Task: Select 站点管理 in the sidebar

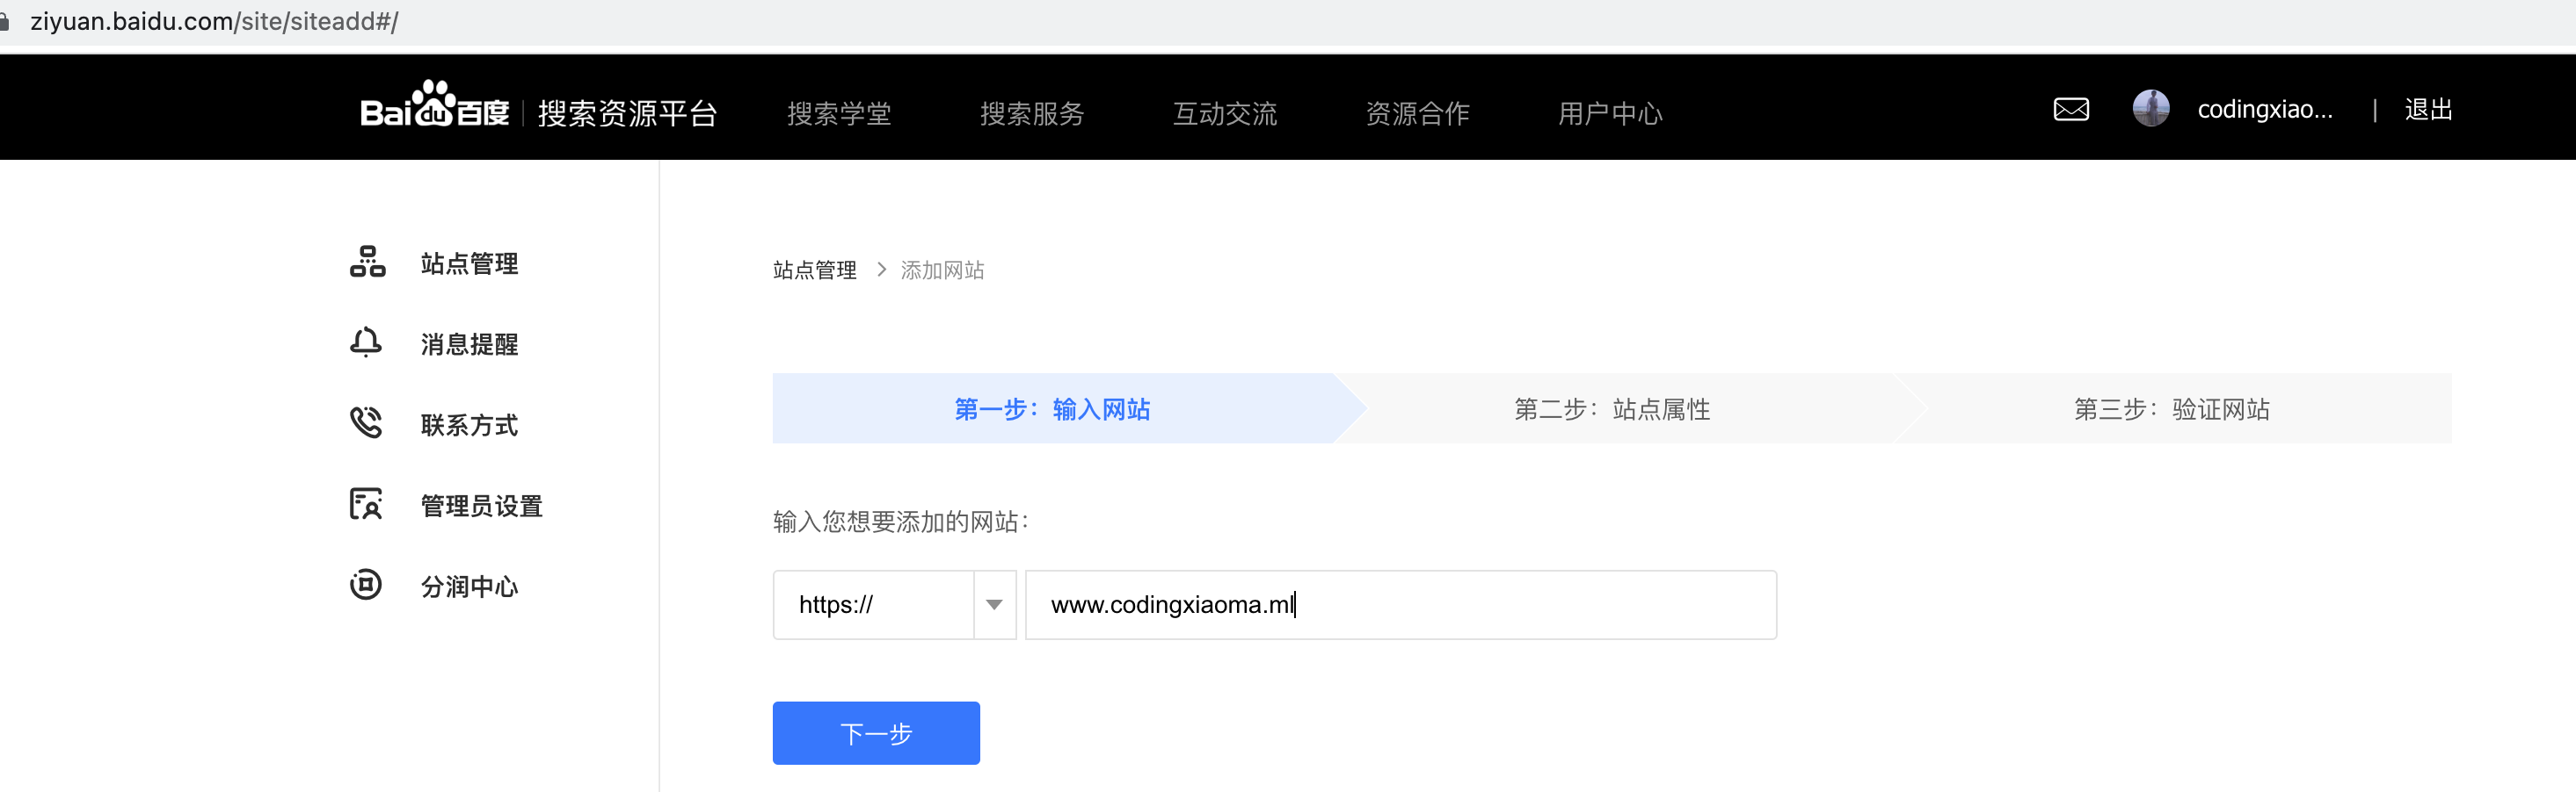Action: click(x=469, y=263)
